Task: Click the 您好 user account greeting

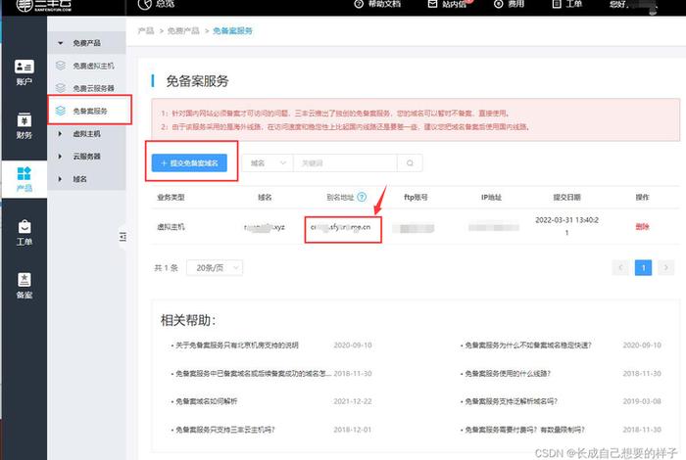Action: point(633,5)
